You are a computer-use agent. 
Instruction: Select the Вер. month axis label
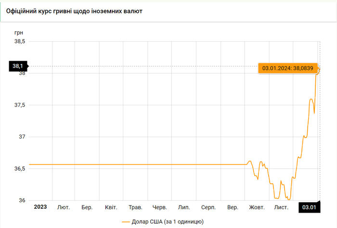pos(233,207)
